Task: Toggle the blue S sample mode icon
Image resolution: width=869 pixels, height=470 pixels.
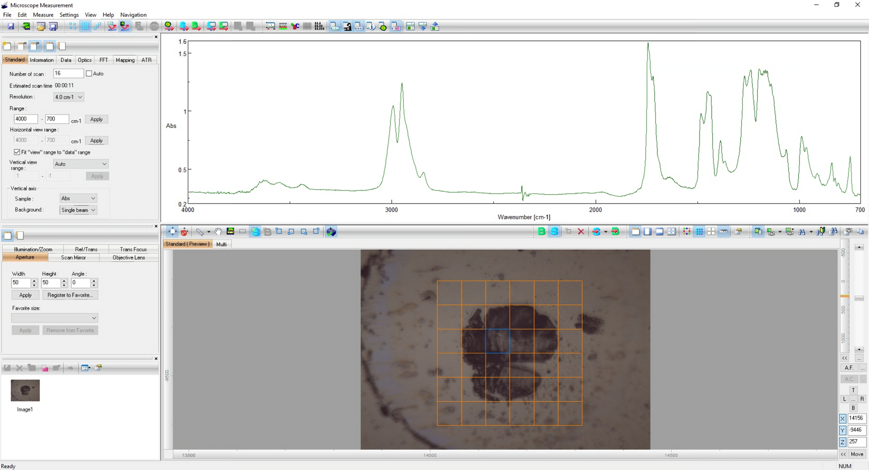Action: click(x=554, y=231)
